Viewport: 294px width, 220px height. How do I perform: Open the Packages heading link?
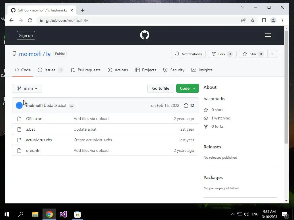pos(213,178)
